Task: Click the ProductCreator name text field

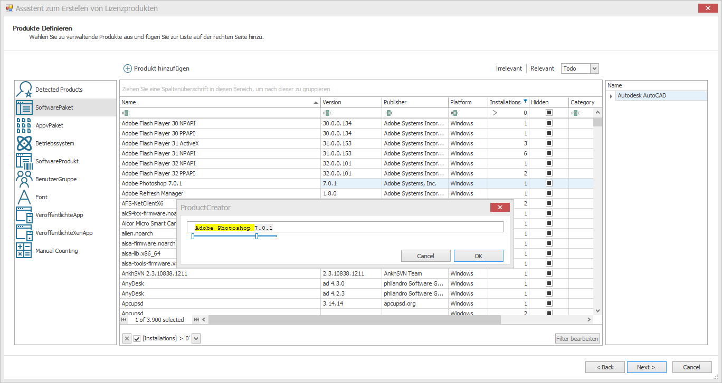Action: pyautogui.click(x=345, y=227)
